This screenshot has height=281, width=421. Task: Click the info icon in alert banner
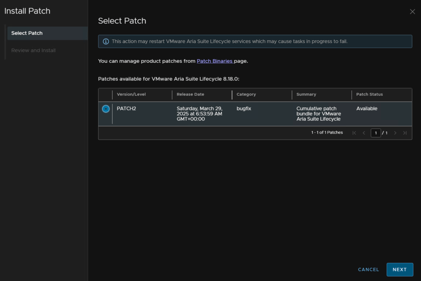[106, 41]
